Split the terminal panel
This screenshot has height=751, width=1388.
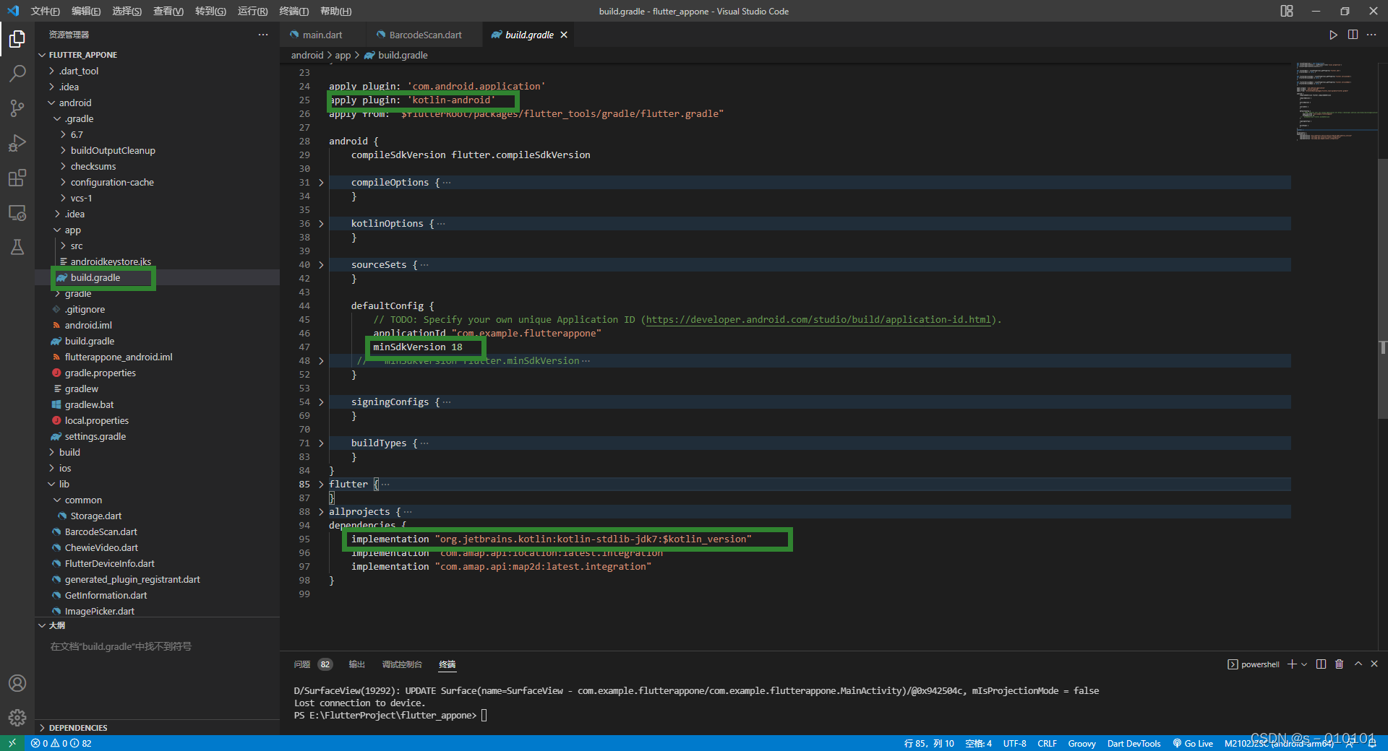coord(1321,664)
